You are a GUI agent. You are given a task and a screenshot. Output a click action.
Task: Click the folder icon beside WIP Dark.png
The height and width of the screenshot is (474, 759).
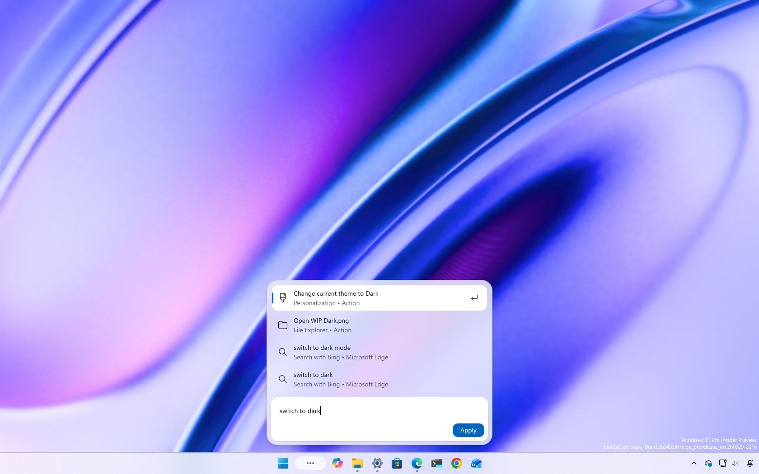coord(283,325)
